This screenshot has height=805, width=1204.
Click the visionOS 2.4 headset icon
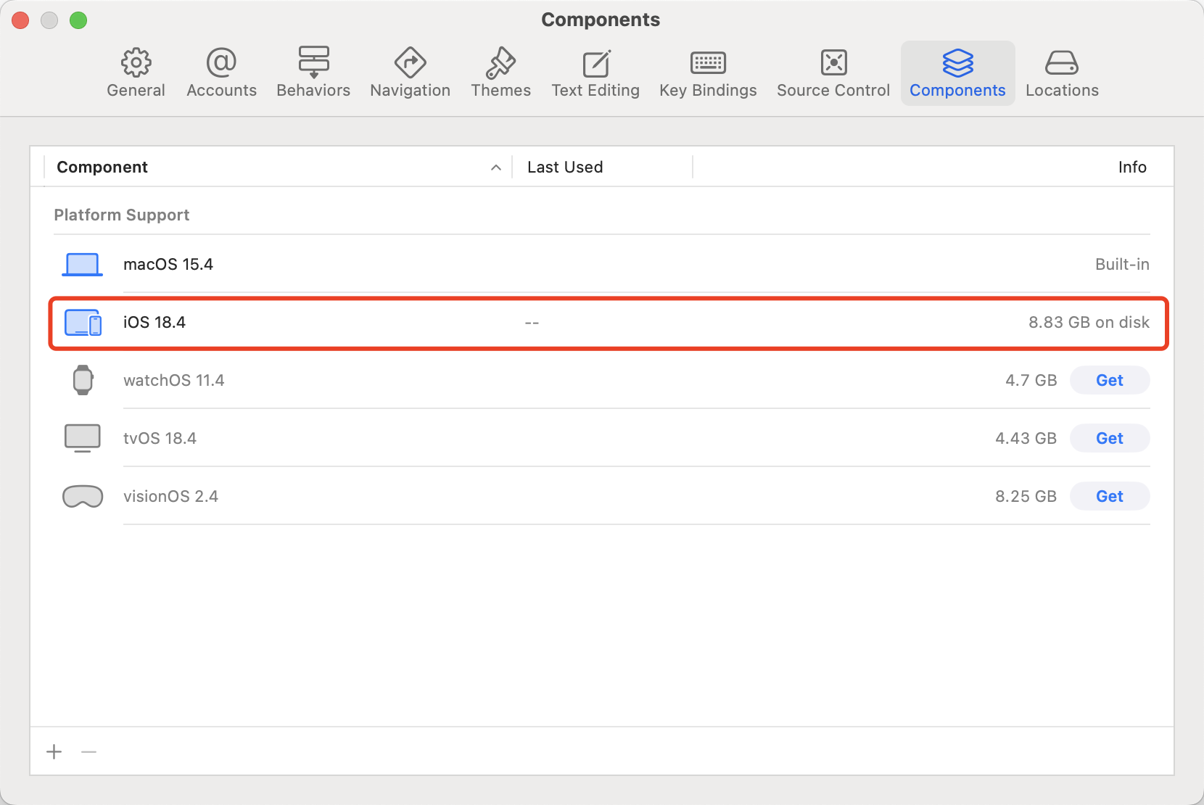point(83,496)
